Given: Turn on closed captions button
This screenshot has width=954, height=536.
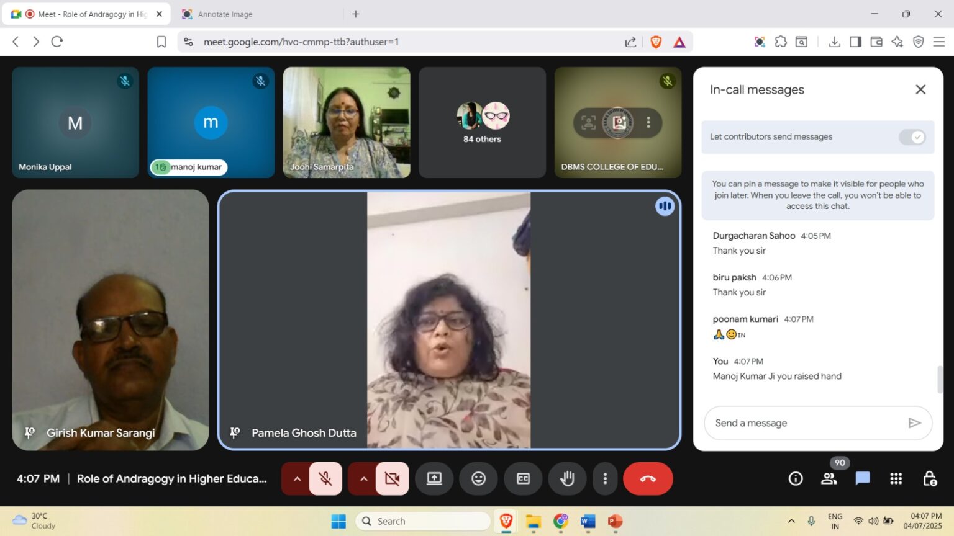Looking at the screenshot, I should (523, 479).
